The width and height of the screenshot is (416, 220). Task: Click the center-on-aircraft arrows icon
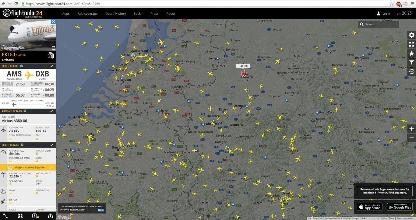(x=20, y=216)
